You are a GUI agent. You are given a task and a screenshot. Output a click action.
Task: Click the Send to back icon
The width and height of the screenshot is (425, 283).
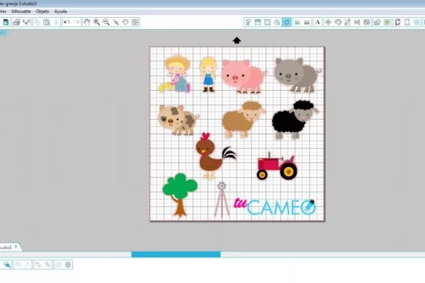(x=47, y=265)
